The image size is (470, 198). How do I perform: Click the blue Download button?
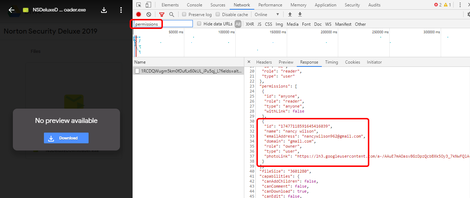point(66,138)
